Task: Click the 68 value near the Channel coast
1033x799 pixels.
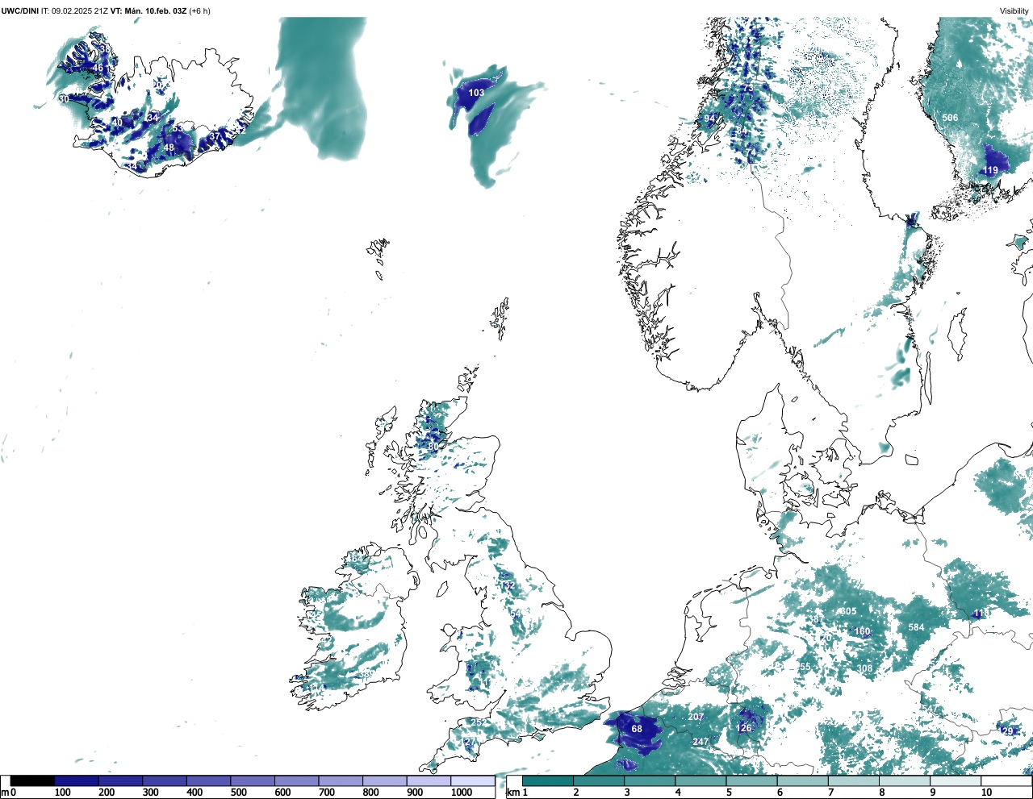Action: (x=637, y=729)
